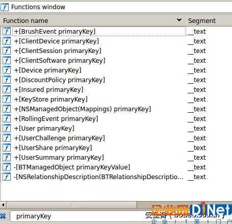Image resolution: width=232 pixels, height=224 pixels.
Task: Clear the filter with the blue X icon
Action: click(x=3, y=216)
